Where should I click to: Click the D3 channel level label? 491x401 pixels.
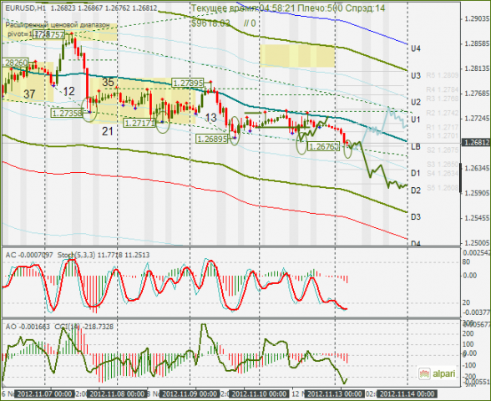tap(416, 217)
